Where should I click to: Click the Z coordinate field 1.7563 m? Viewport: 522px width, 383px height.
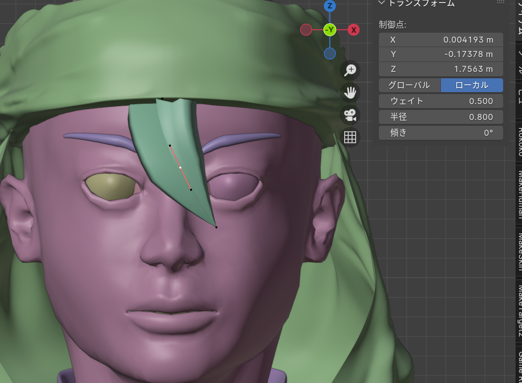441,69
